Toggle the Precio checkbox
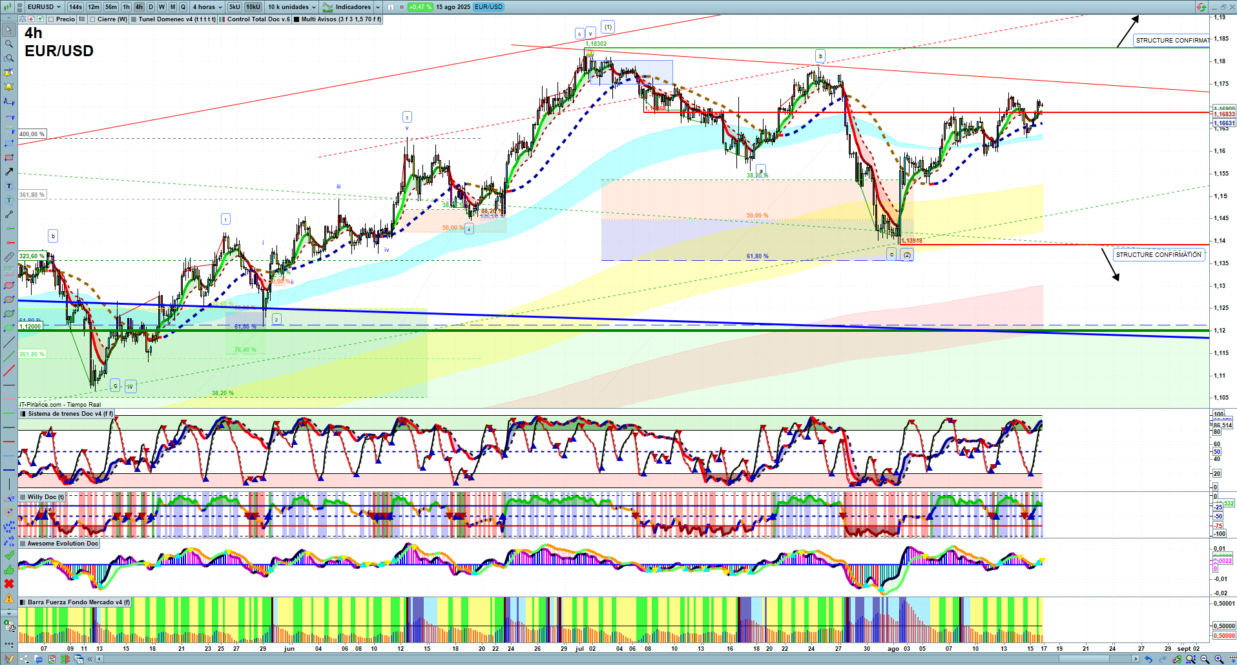 tap(51, 19)
